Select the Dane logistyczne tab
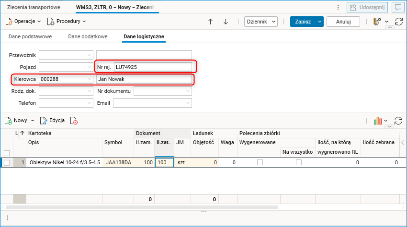 point(144,36)
